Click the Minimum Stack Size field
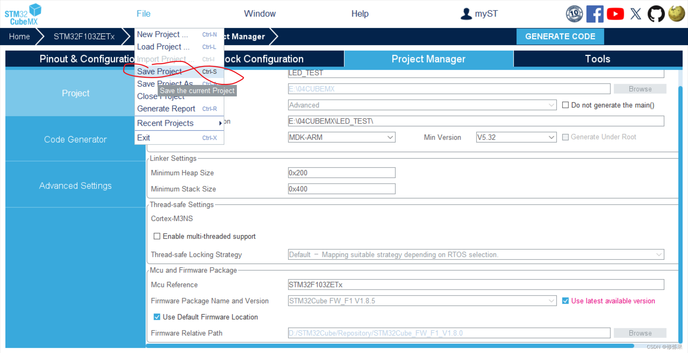The width and height of the screenshot is (688, 353). coord(341,189)
